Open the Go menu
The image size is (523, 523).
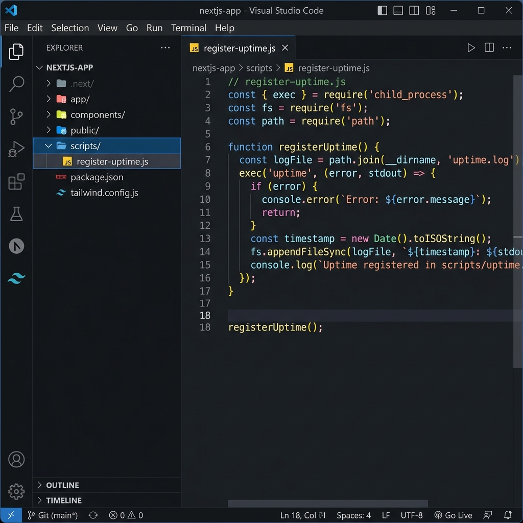coord(132,28)
